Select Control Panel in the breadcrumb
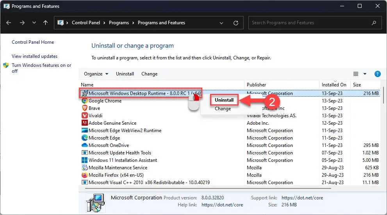Screen dimensions: 387x215 86,23
